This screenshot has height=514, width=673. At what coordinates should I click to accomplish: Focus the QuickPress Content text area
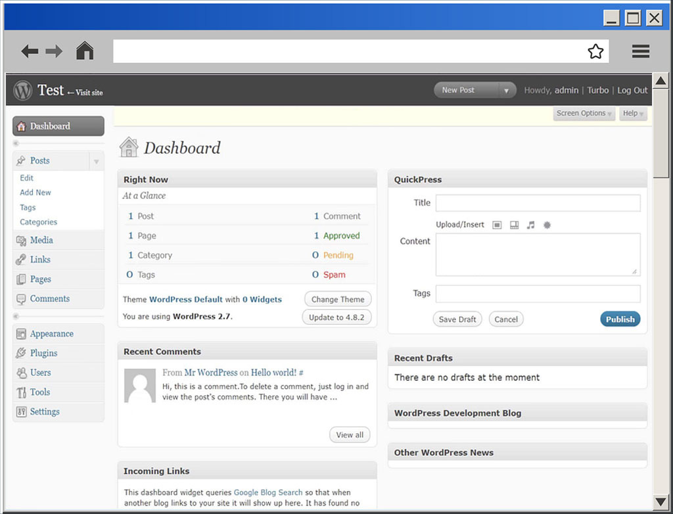point(538,254)
